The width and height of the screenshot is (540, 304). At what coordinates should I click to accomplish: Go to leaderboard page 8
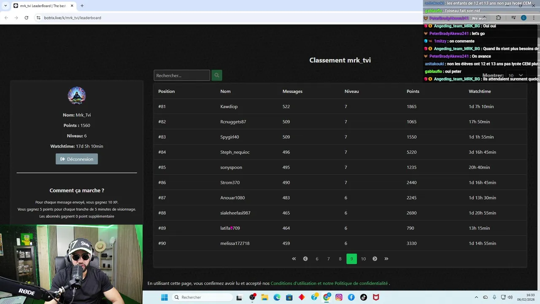[340, 259]
